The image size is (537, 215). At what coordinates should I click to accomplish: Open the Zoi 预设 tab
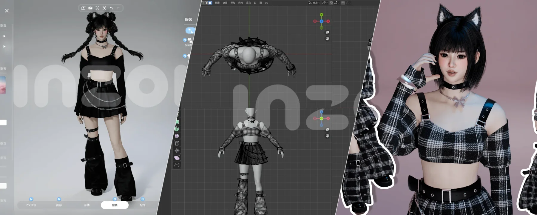pyautogui.click(x=31, y=205)
